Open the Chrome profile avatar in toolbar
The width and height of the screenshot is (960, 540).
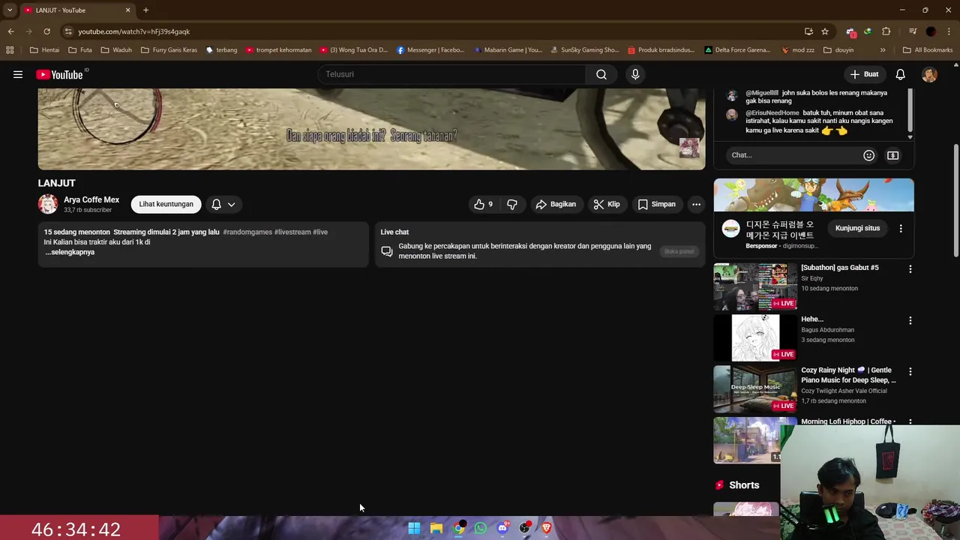point(931,31)
